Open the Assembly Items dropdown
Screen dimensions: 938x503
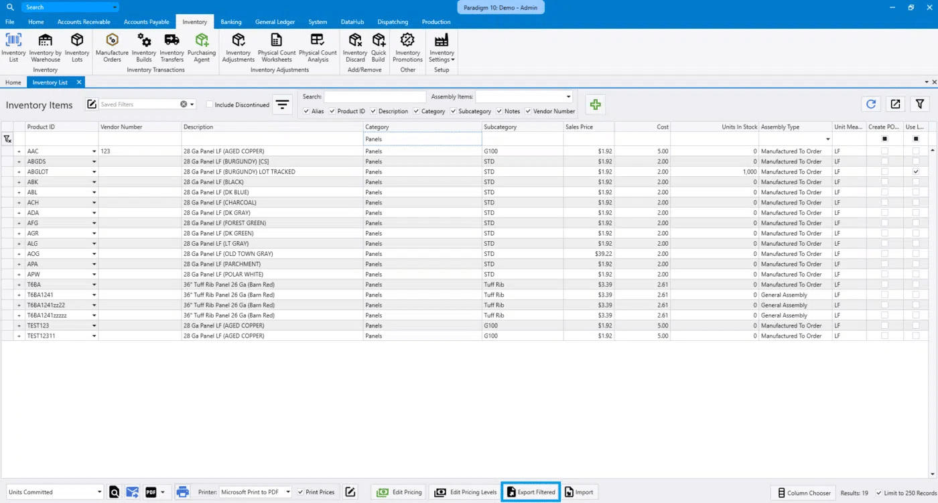(x=568, y=96)
